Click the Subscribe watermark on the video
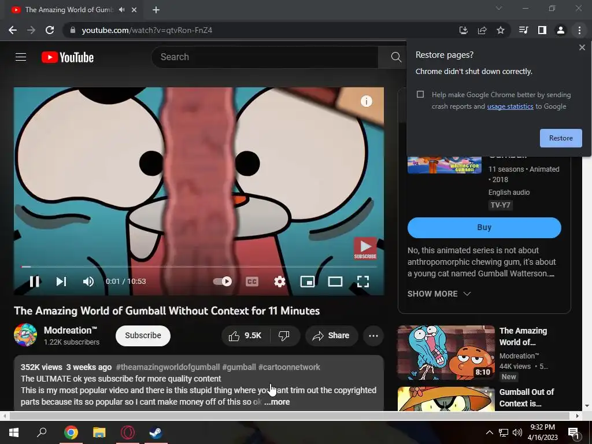The height and width of the screenshot is (444, 592). click(365, 249)
